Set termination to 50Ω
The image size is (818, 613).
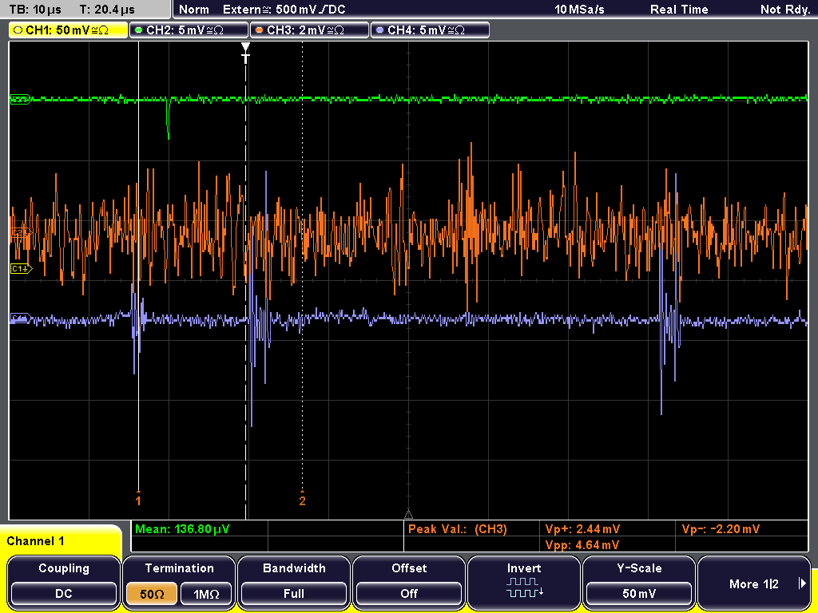[152, 594]
